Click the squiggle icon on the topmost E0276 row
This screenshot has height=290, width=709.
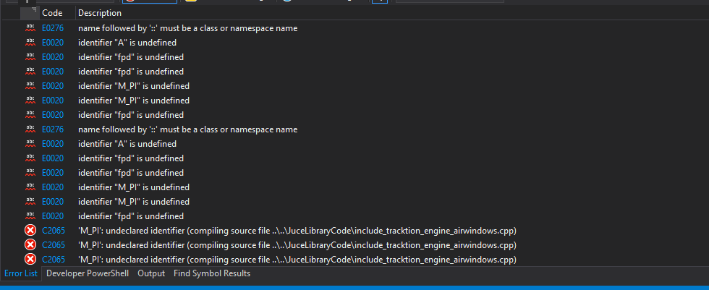pos(30,28)
